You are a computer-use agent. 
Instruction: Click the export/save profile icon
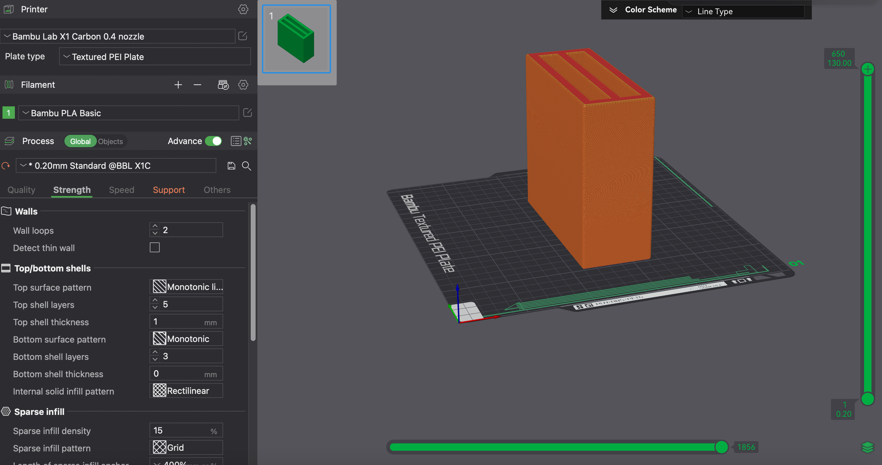point(231,165)
